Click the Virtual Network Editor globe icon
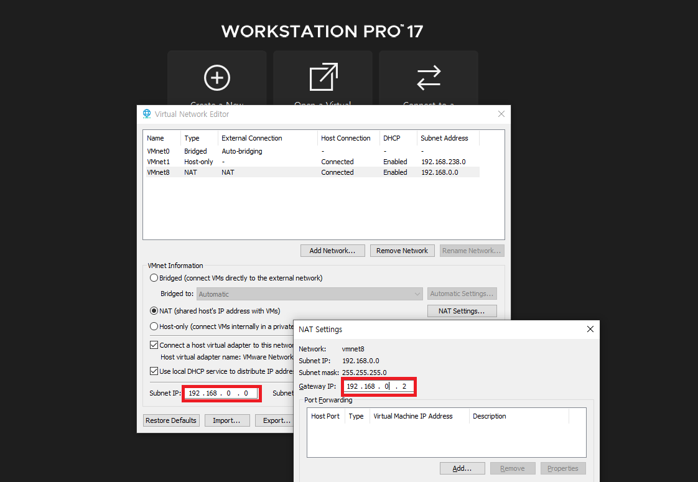 pyautogui.click(x=146, y=114)
